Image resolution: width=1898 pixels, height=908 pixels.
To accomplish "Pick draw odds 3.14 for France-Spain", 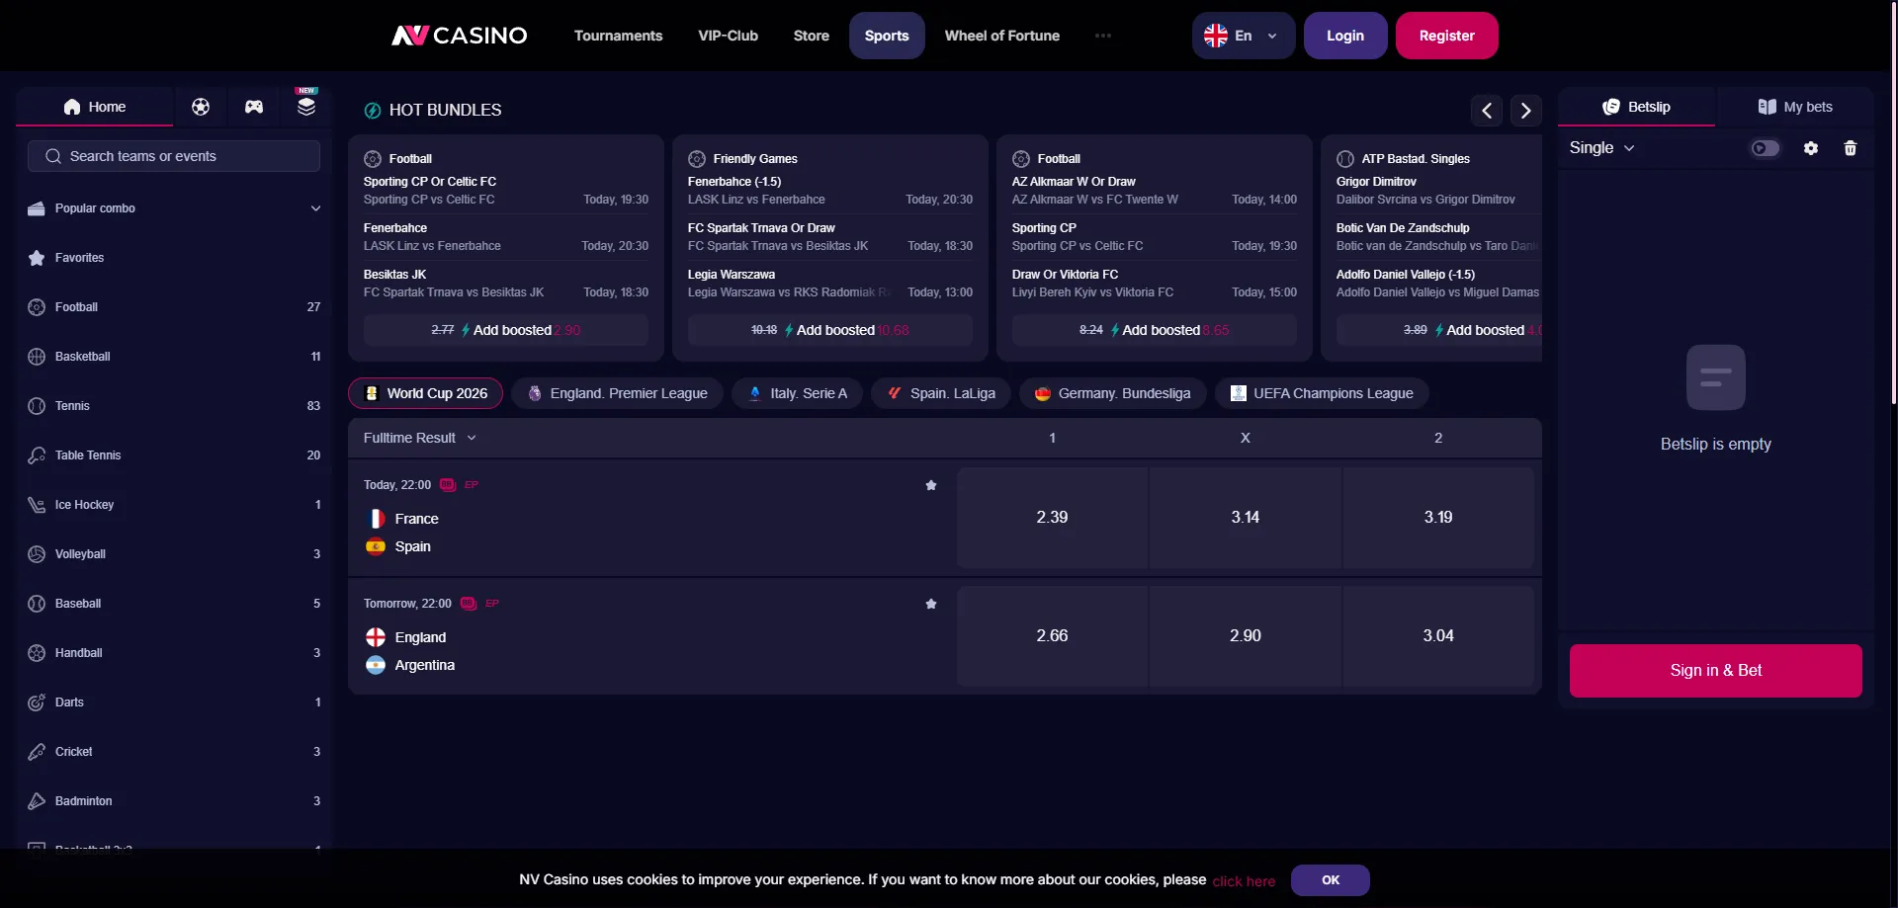I will click(x=1246, y=518).
